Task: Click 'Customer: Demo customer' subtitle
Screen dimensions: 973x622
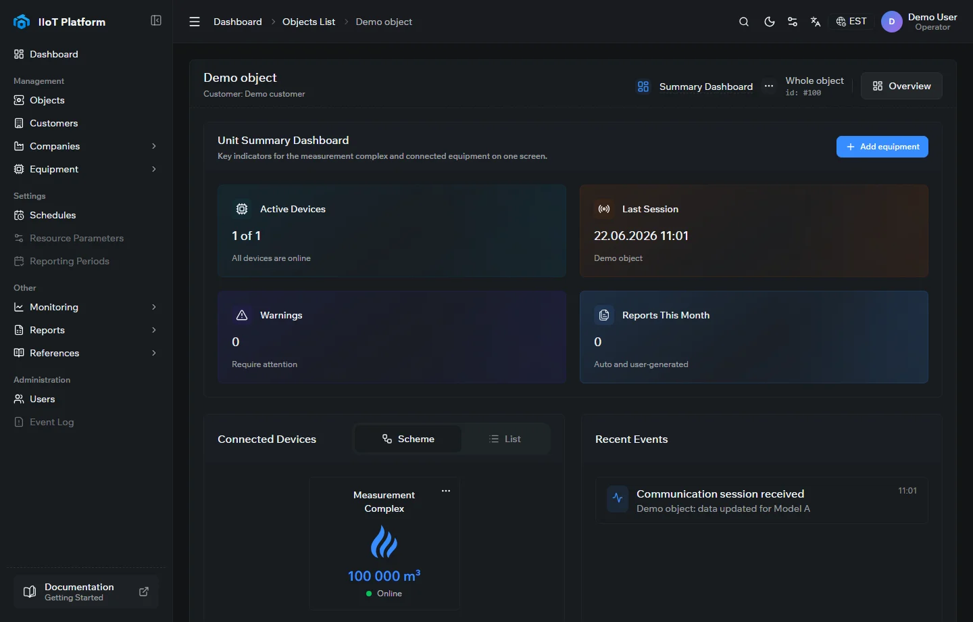Action: (254, 94)
